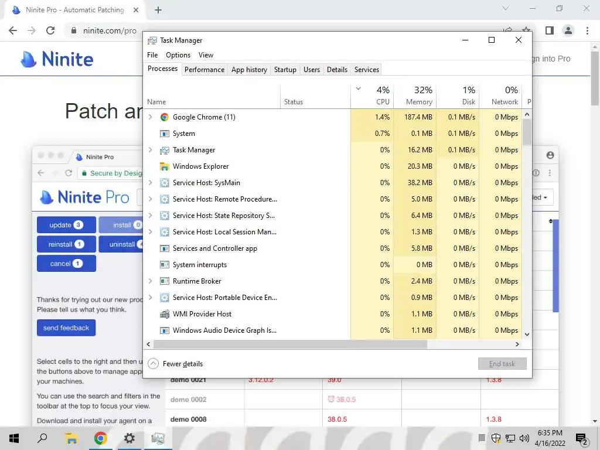Click the Task Manager horizontal scrollbar thumb
This screenshot has height=450, width=600.
(x=290, y=345)
